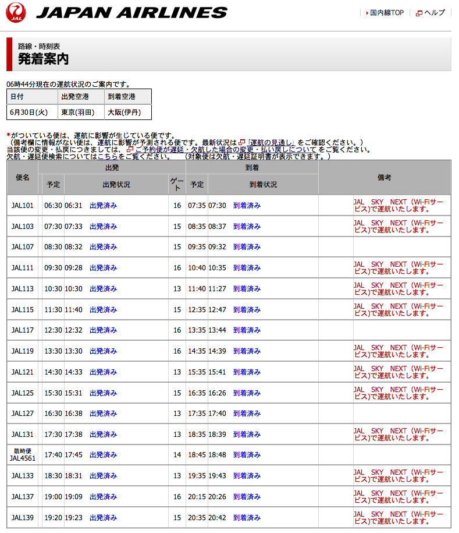Click the date cell 6月30日(火)
This screenshot has width=459, height=533.
coord(32,112)
